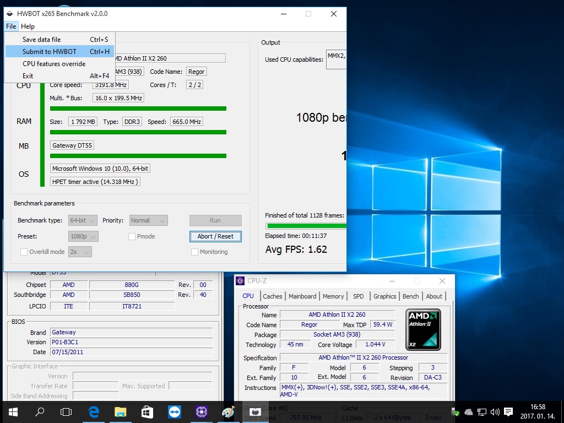This screenshot has width=564, height=423.
Task: Click the Run button
Action: coord(215,220)
